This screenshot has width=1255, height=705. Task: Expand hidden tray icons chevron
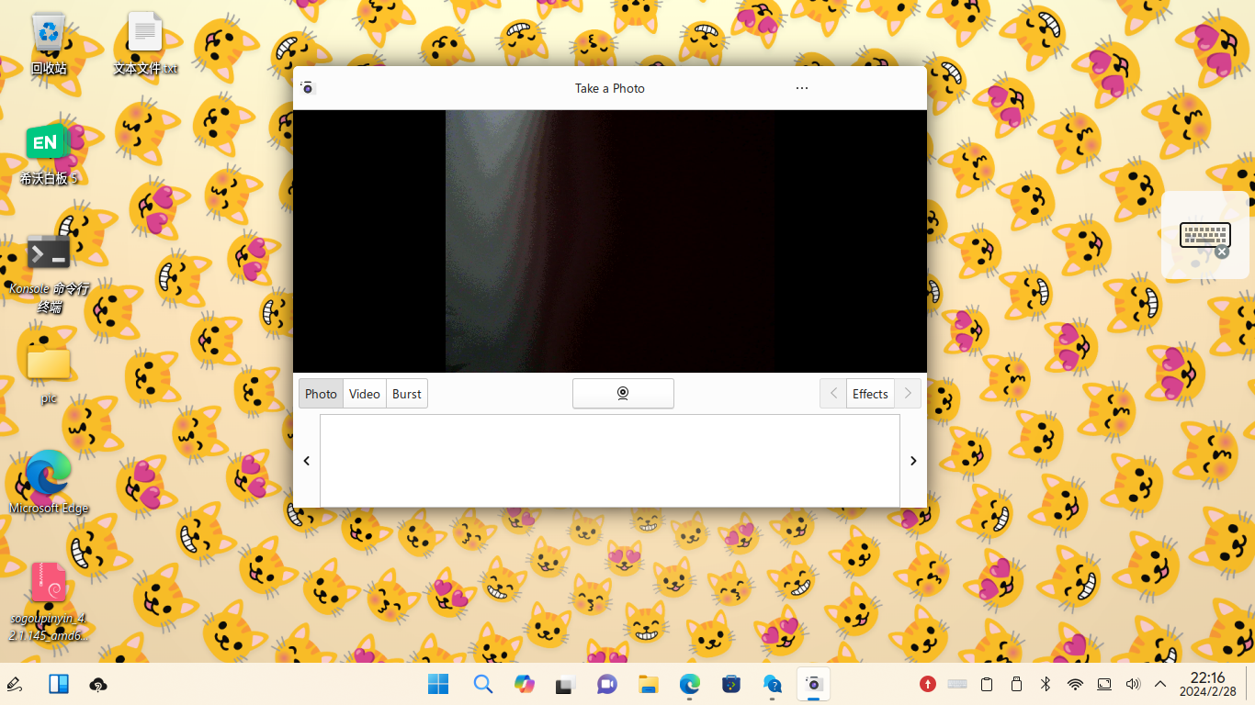[x=1160, y=684]
